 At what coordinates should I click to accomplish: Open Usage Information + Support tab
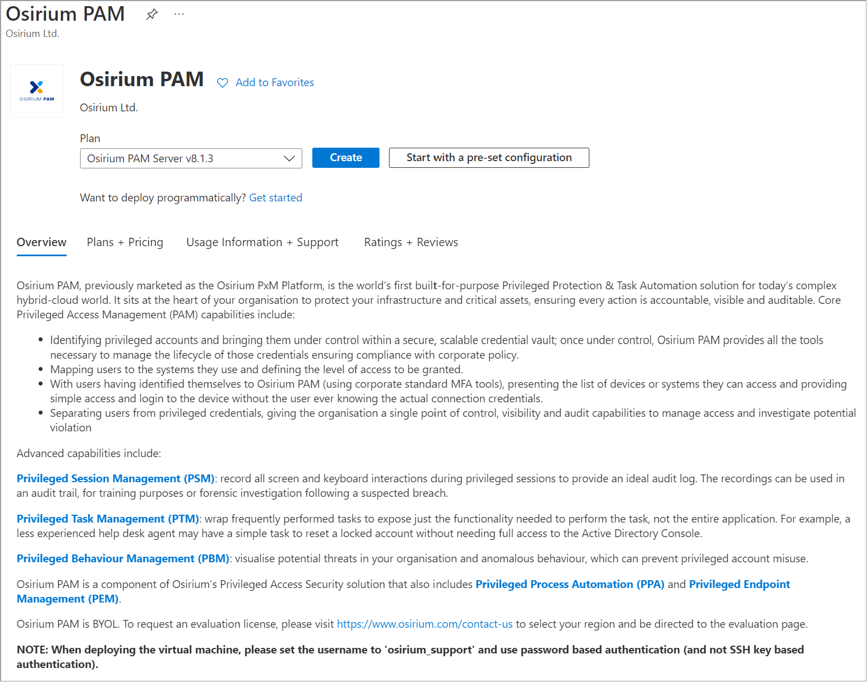click(262, 242)
